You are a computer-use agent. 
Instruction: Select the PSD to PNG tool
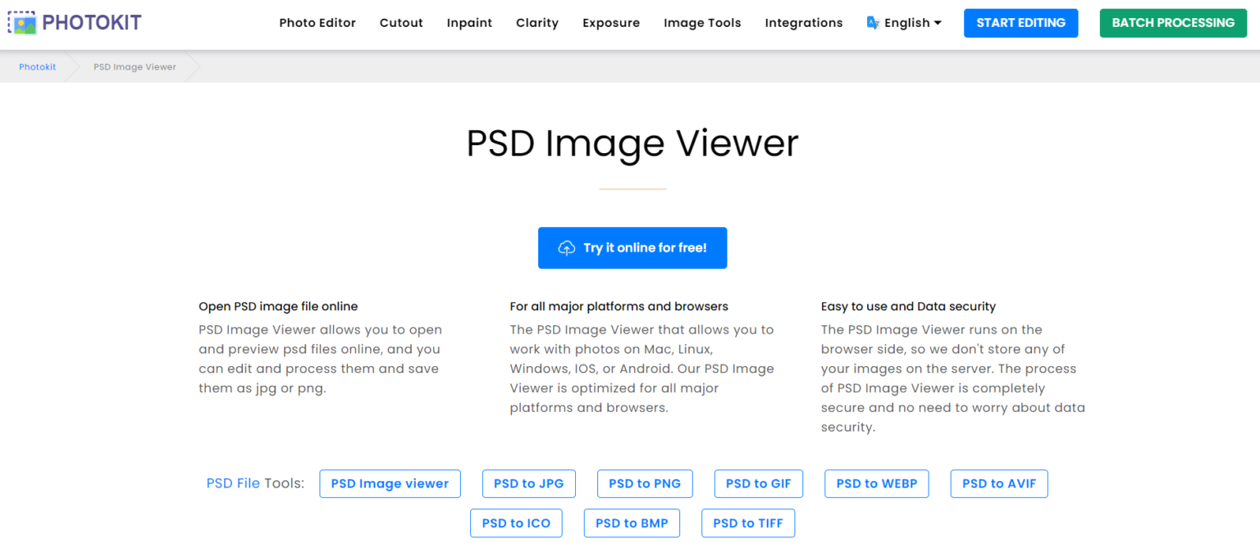click(645, 483)
